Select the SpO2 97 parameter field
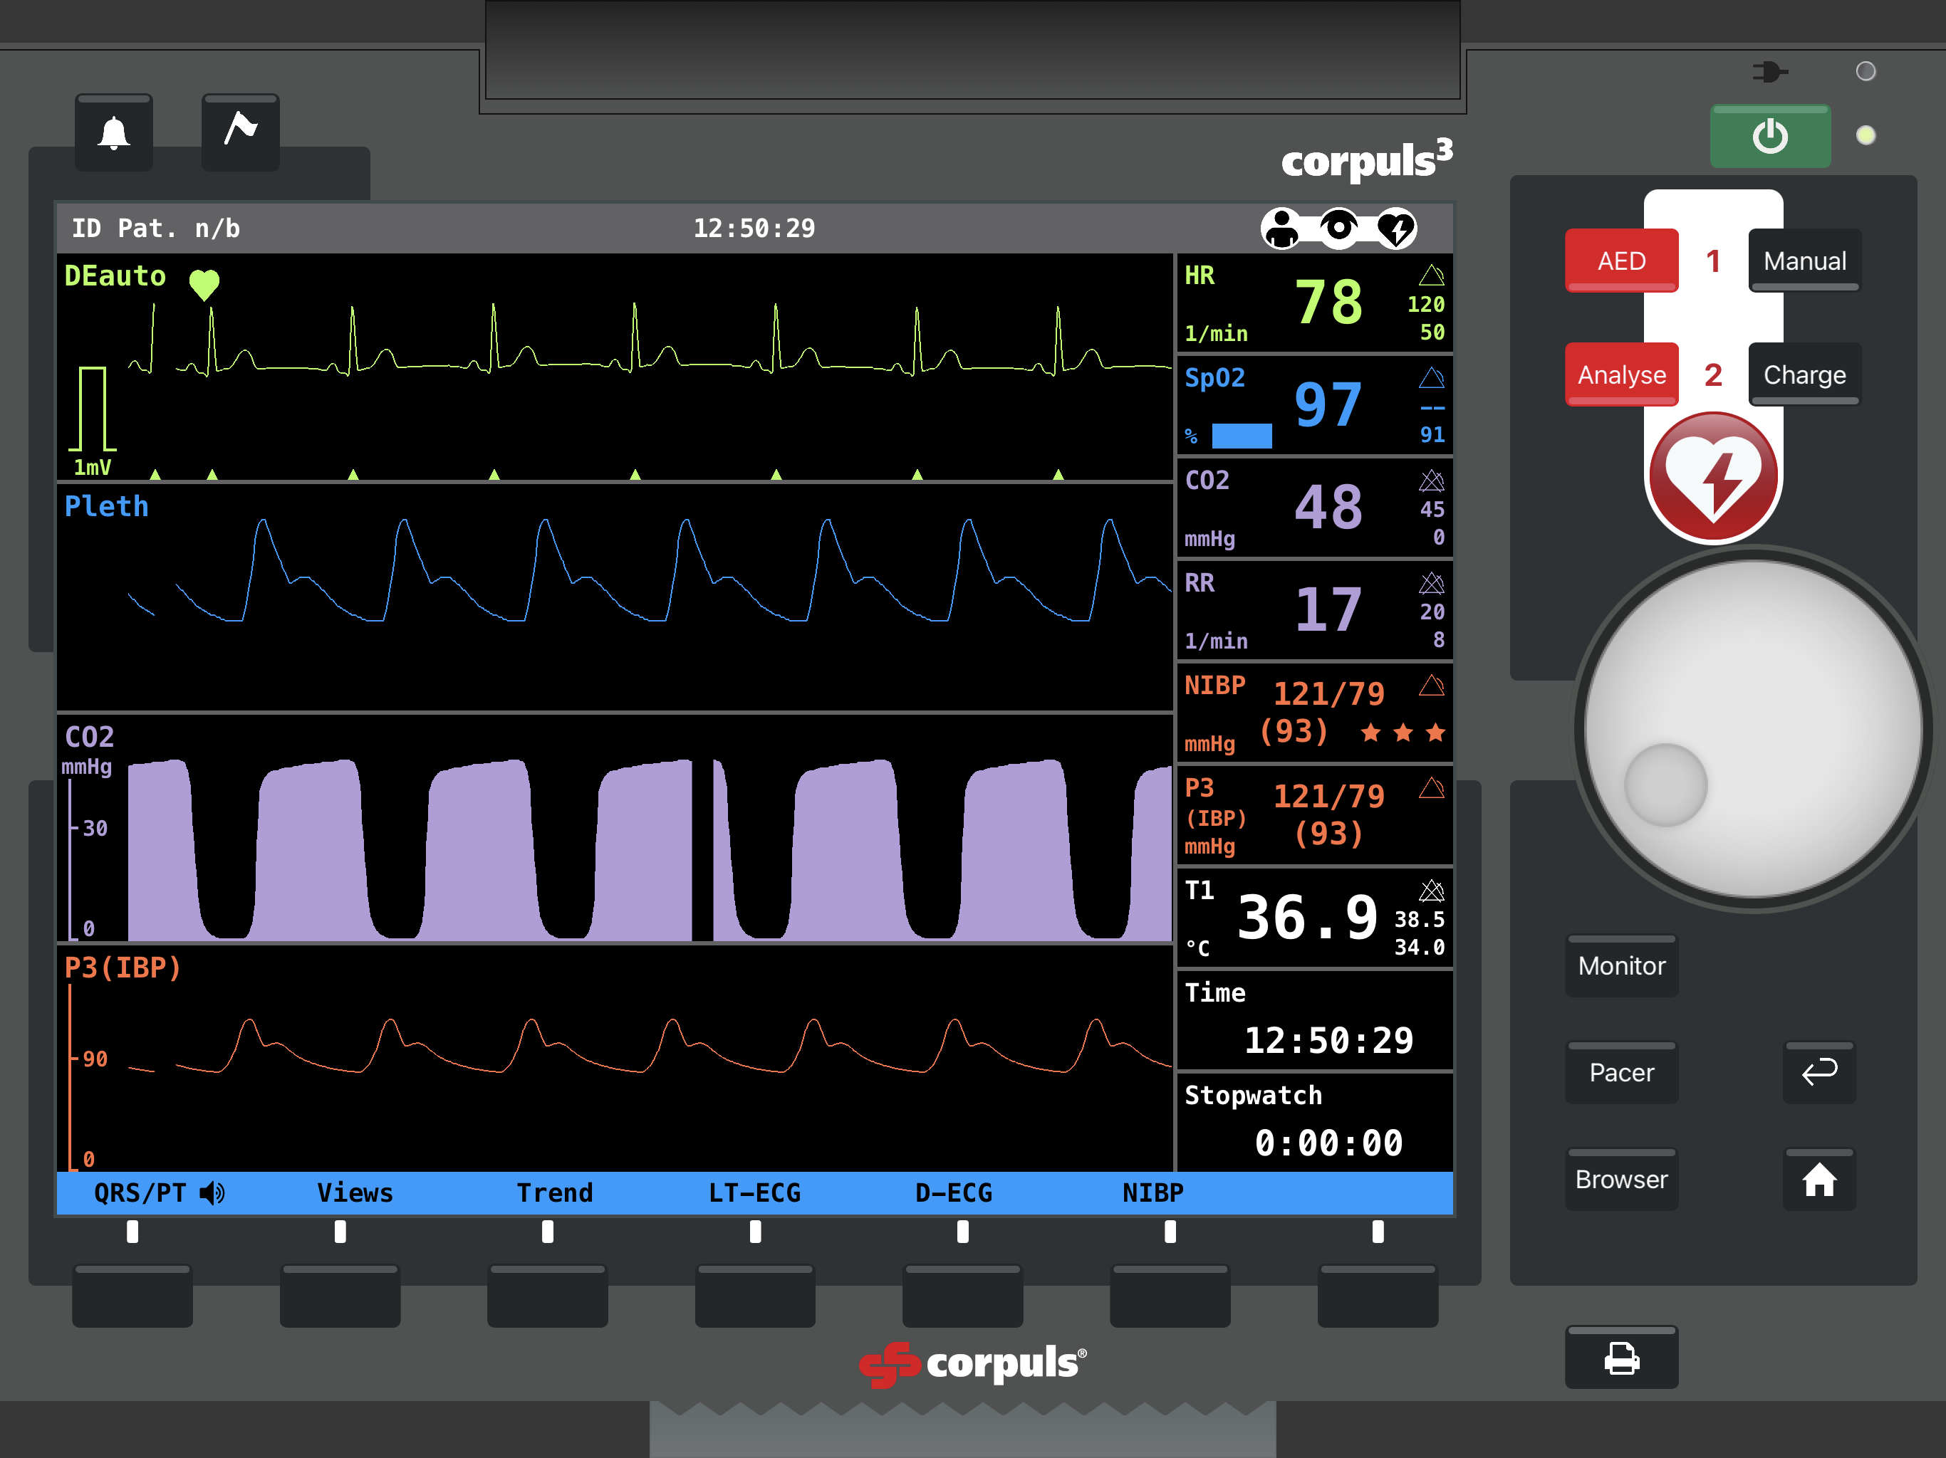This screenshot has height=1458, width=1946. pos(1314,405)
